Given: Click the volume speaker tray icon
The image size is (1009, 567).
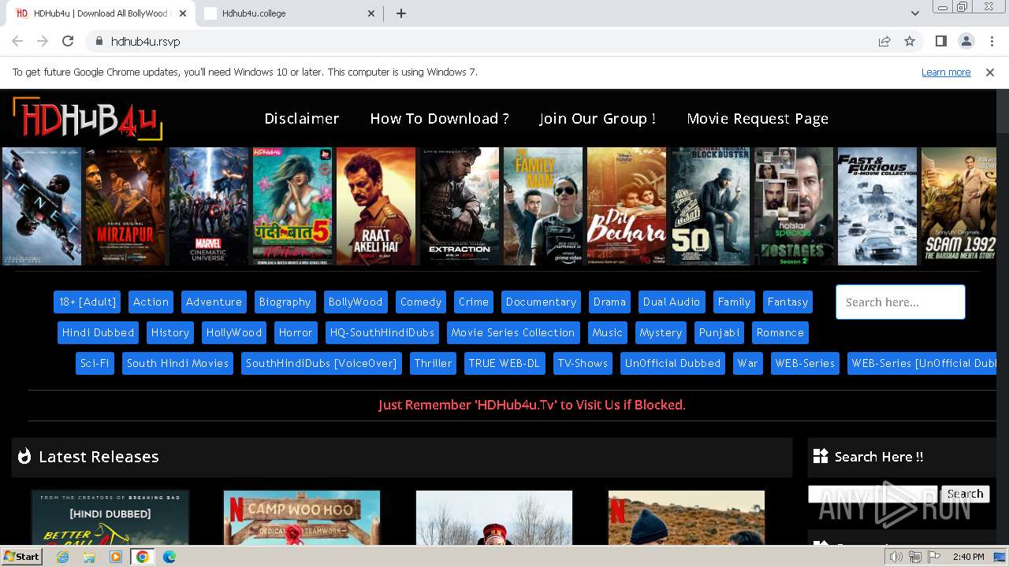Looking at the screenshot, I should [896, 557].
